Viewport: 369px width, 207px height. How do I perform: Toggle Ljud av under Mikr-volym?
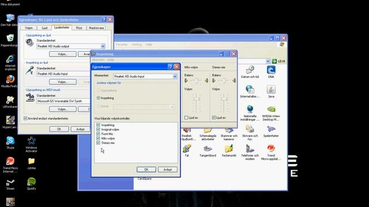pyautogui.click(x=186, y=117)
